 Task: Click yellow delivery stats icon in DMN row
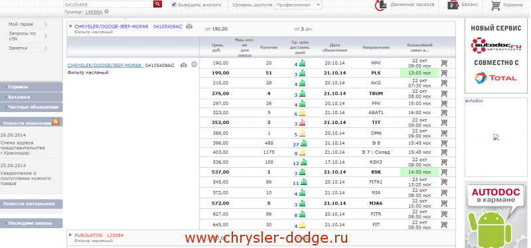point(302,134)
